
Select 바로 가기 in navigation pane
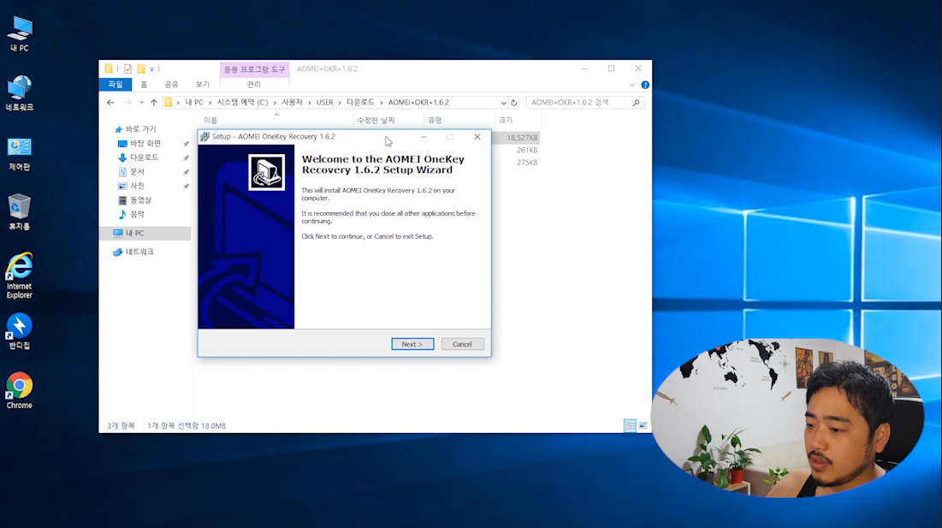(x=140, y=129)
